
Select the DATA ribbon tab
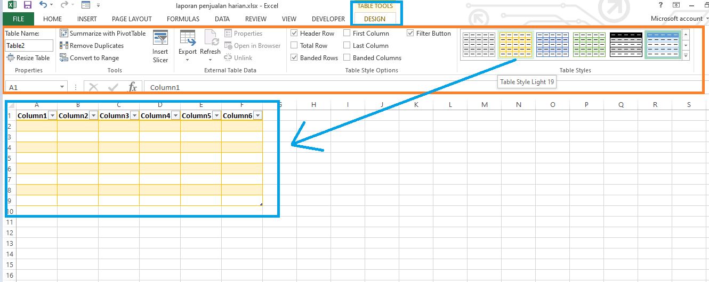tap(222, 19)
